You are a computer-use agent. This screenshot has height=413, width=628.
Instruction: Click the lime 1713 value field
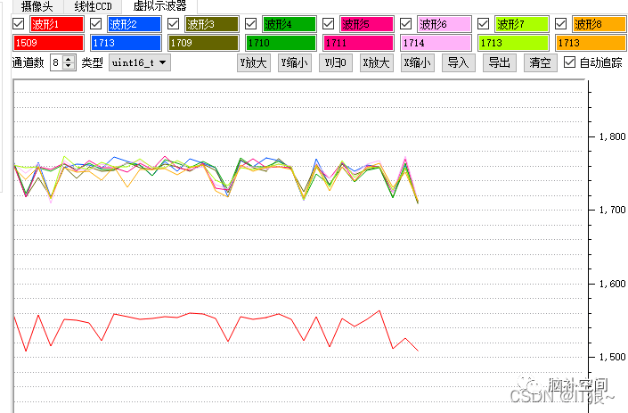pos(513,43)
